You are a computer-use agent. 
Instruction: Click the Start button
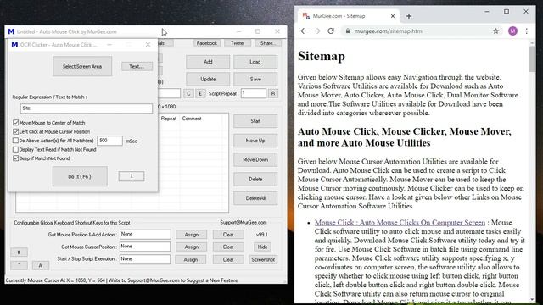[x=255, y=121]
